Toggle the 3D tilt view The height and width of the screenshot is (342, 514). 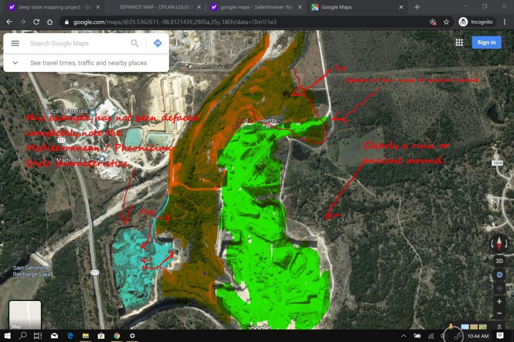point(499,261)
